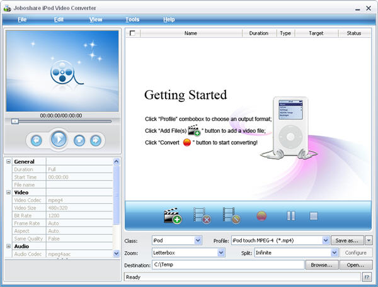The width and height of the screenshot is (378, 287).
Task: Click the Configure button
Action: [x=356, y=252]
